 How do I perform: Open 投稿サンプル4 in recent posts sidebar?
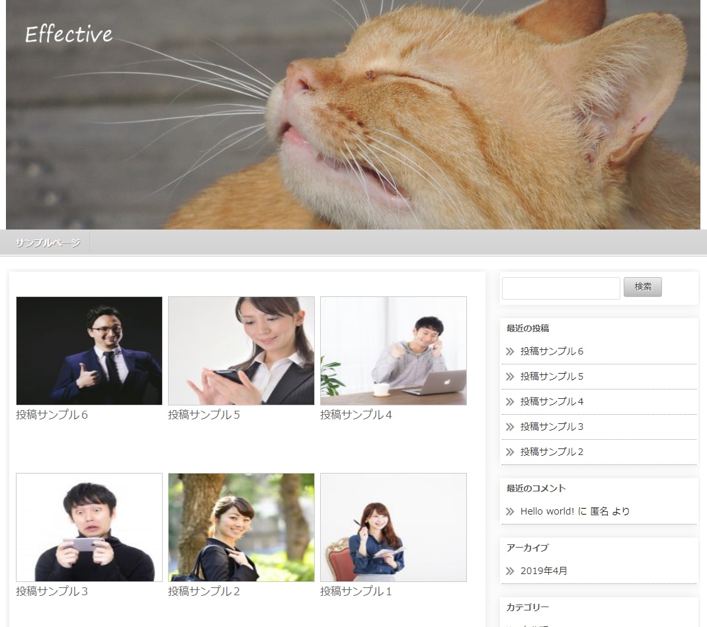click(x=552, y=401)
